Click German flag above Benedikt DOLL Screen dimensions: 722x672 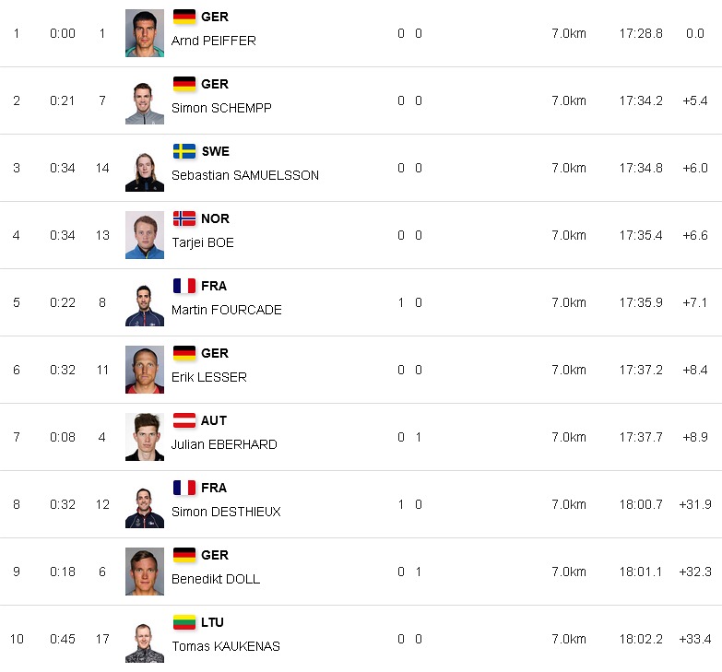tap(184, 555)
